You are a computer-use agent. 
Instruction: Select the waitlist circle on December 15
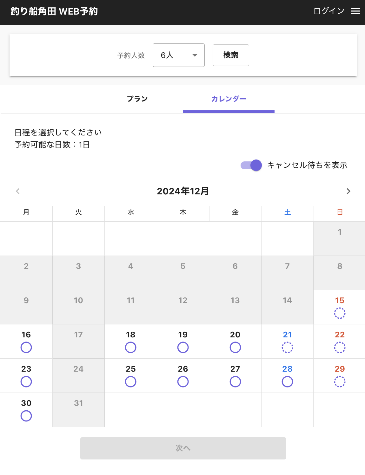pyautogui.click(x=340, y=313)
